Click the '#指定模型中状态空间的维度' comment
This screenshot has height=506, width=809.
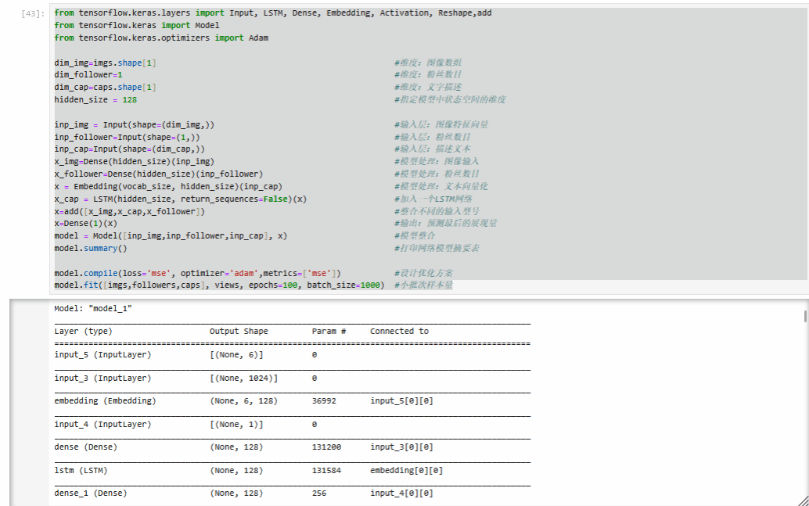pos(451,99)
